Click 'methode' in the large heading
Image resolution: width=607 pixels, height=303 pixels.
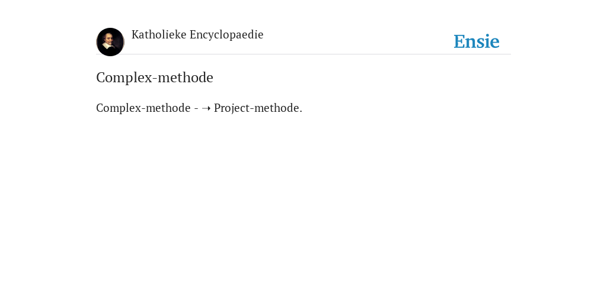[186, 78]
